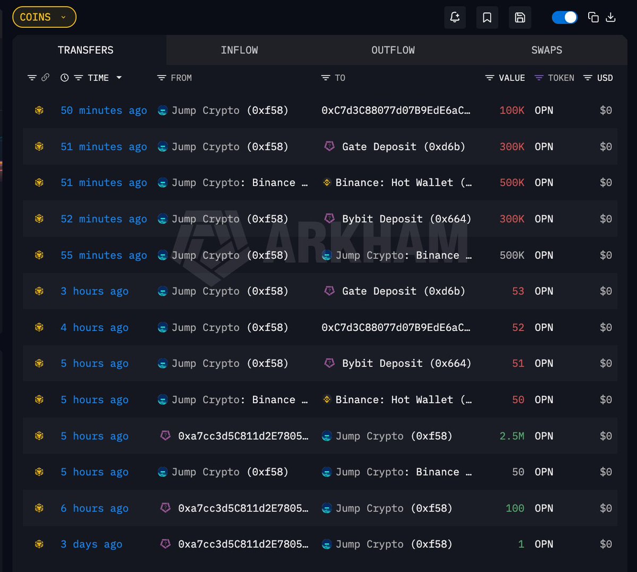Open the FROM column filter

coord(162,78)
